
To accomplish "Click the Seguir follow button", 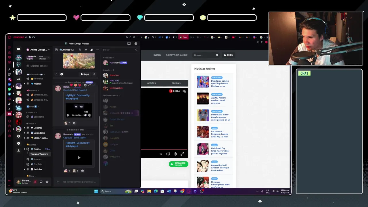I will coord(85,74).
